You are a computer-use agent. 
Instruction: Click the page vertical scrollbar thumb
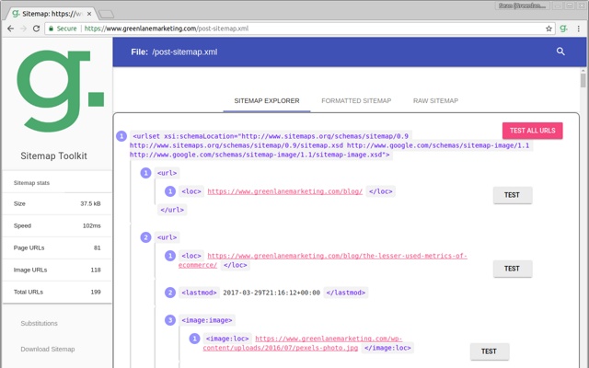point(583,80)
